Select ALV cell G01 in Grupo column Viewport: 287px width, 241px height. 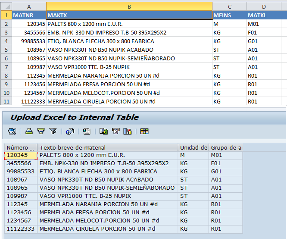tap(226, 172)
